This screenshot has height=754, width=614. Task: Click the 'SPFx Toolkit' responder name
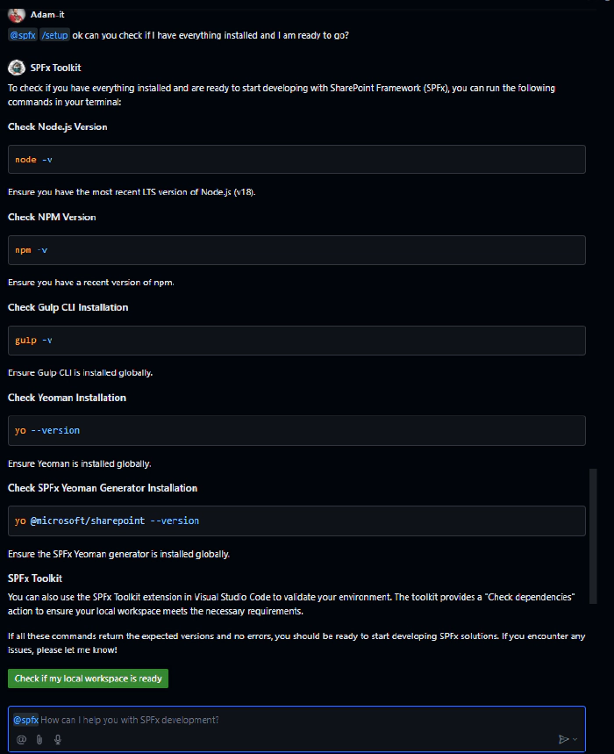pyautogui.click(x=55, y=68)
